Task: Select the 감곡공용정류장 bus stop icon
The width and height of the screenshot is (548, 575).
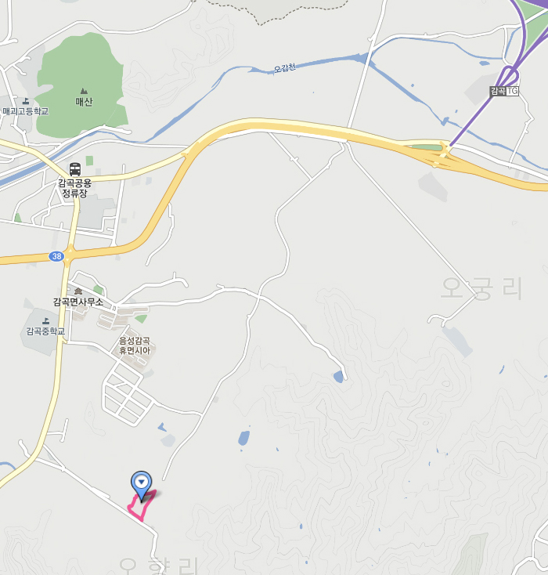Action: click(75, 169)
